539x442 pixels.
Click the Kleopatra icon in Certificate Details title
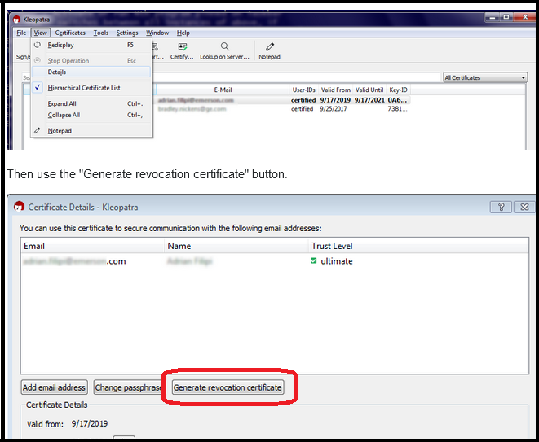(x=19, y=207)
